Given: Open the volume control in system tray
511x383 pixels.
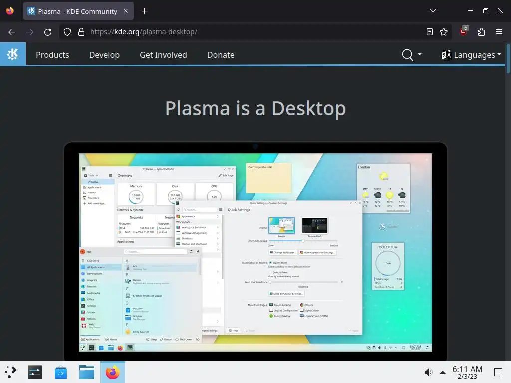Looking at the screenshot, I should [428, 372].
